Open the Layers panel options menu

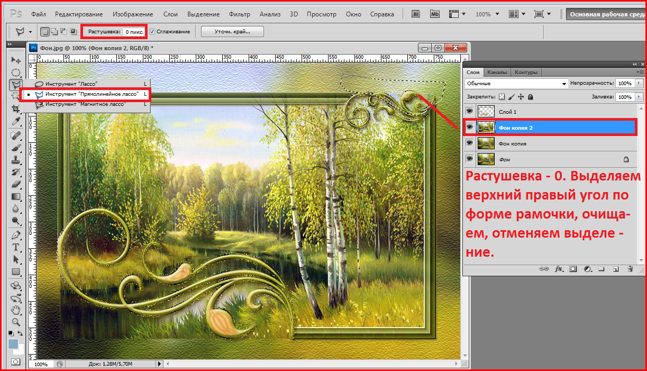tap(641, 73)
